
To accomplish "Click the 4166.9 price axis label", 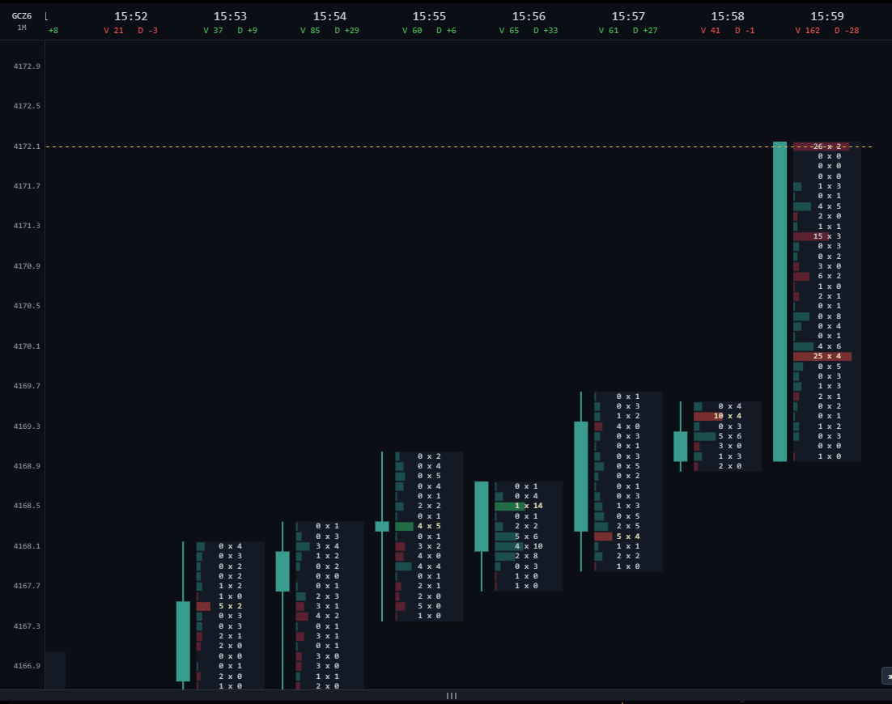I will 27,666.
